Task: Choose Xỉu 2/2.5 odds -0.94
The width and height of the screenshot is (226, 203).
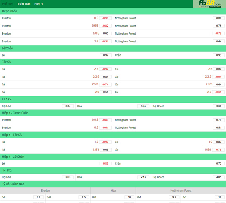Action: (x=218, y=77)
